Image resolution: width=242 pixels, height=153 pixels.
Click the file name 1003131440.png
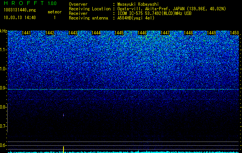tap(20, 10)
